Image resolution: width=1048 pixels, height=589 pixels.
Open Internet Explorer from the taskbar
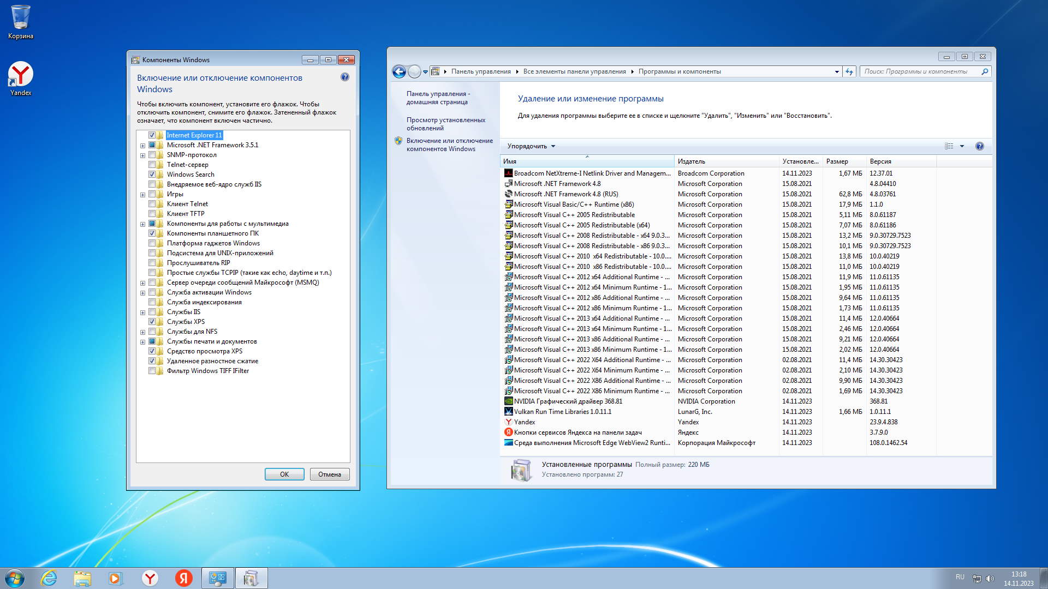[x=49, y=578]
